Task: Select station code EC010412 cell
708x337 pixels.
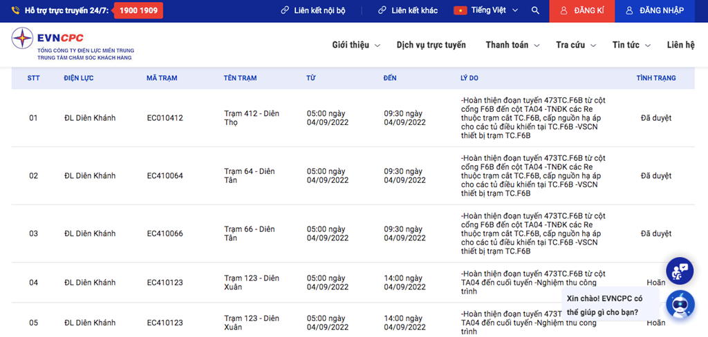Action: coord(165,118)
